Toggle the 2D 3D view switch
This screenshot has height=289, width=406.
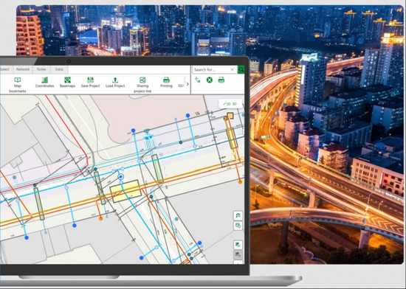pos(230,104)
